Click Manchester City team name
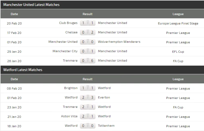 (x=65, y=51)
